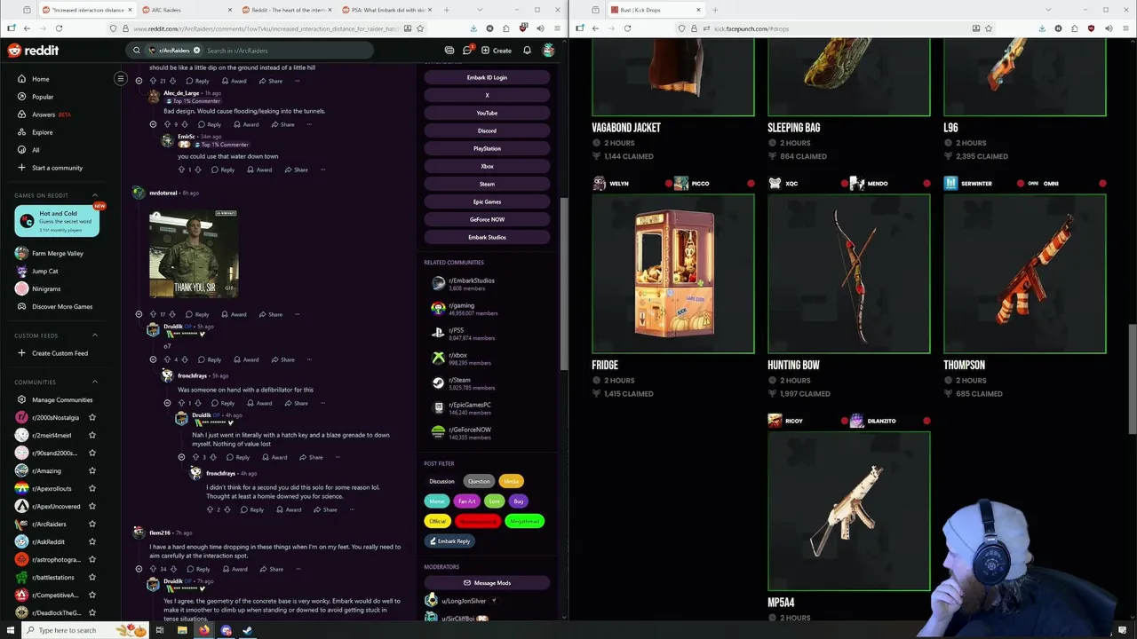Open File Explorer from the taskbar

point(182,630)
